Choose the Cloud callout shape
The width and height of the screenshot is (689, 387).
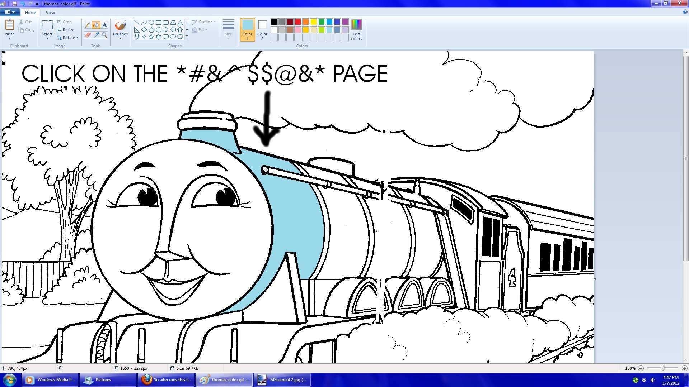(x=180, y=37)
